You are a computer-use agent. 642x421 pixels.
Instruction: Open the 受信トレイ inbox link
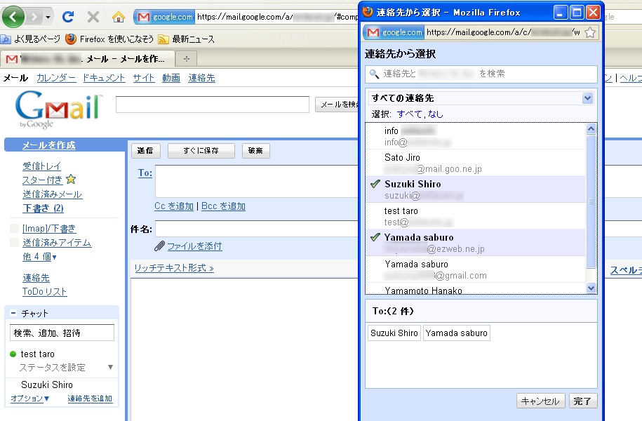tap(42, 166)
